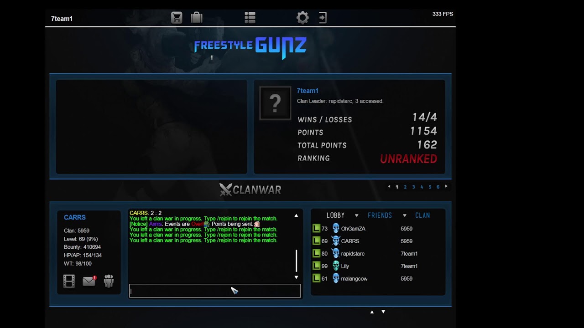The height and width of the screenshot is (328, 584).
Task: Click the 333 FPS counter
Action: pos(443,14)
